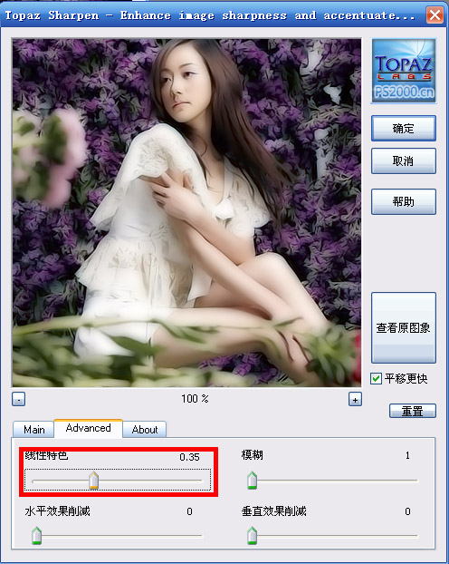The image size is (449, 564).
Task: Open help with the 帮助 button
Action: 404,201
